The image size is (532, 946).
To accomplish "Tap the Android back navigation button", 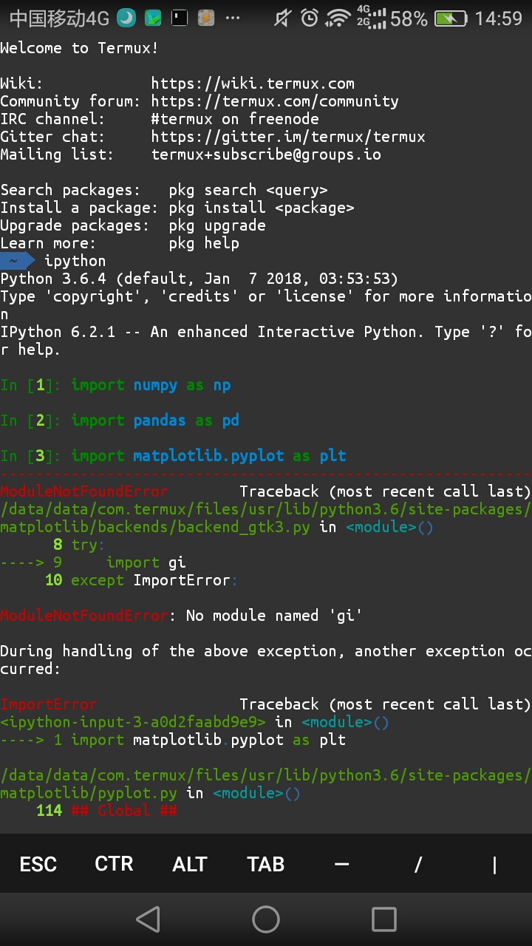I will click(148, 919).
